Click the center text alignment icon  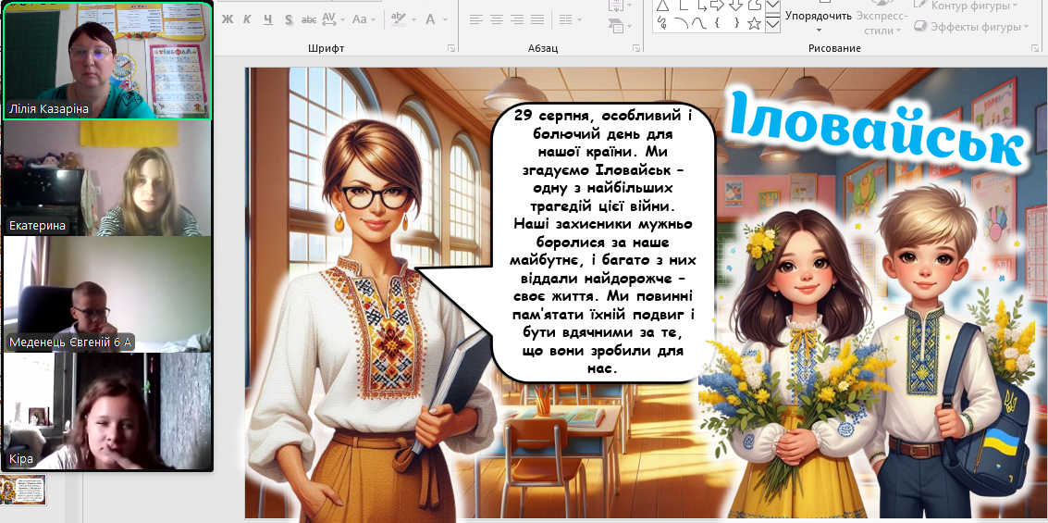[497, 19]
